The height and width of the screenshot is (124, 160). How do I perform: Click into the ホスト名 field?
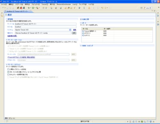(45, 27)
